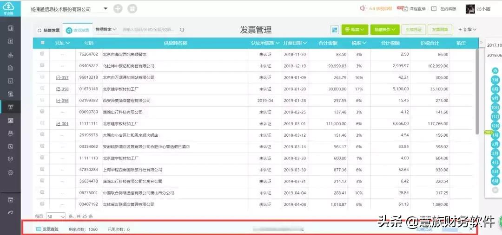Viewport: 502px width, 235px height.
Task: Click the 发票查验 invoice check icon
Action: tap(39, 229)
